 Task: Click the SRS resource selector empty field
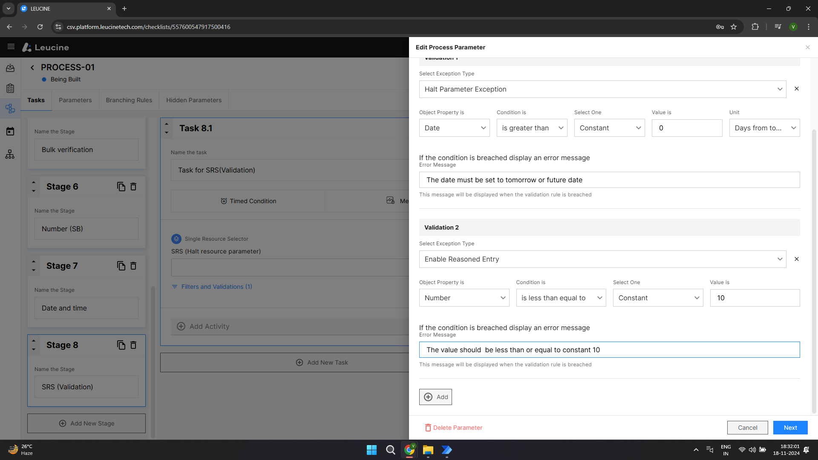[x=290, y=267]
